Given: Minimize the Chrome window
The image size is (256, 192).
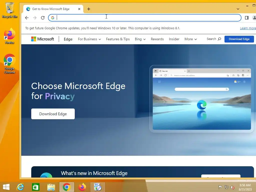Looking at the screenshot, I should 247,6.
